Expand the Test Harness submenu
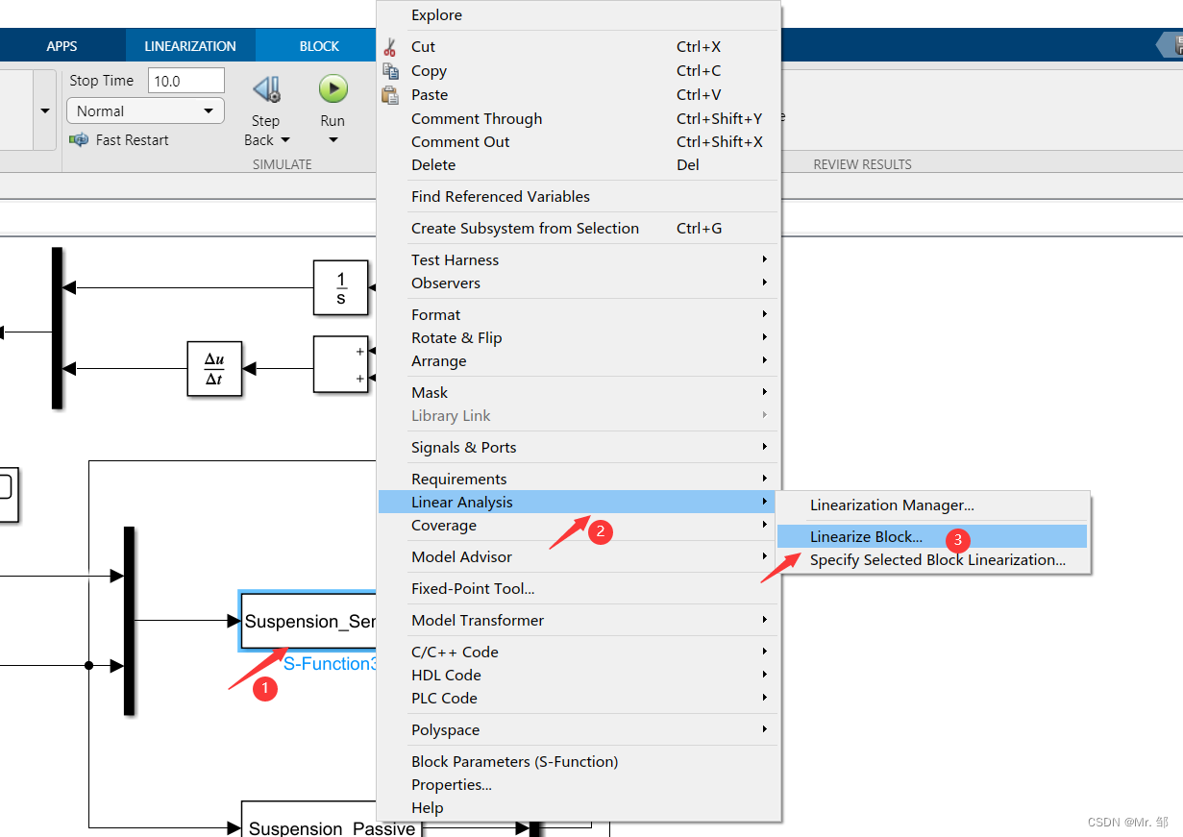Viewport: 1183px width, 837px height. coord(579,259)
